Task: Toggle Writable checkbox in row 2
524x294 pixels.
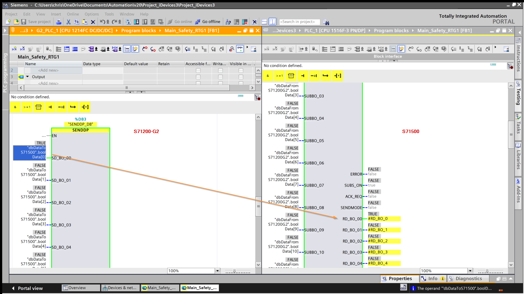Action: point(220,70)
